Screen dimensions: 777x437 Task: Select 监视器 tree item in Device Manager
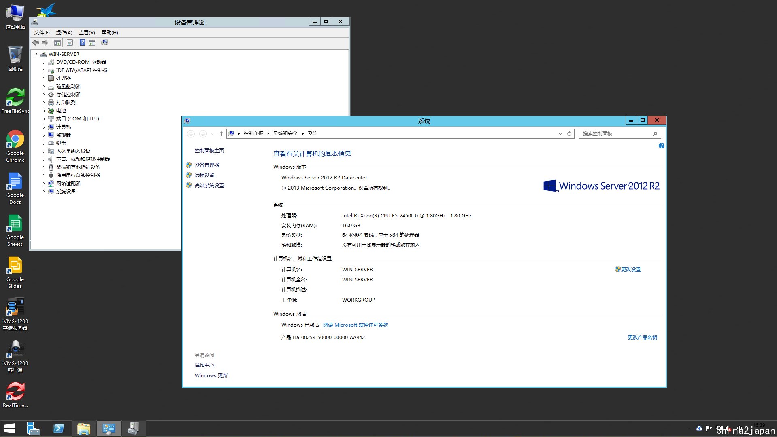[x=64, y=135]
